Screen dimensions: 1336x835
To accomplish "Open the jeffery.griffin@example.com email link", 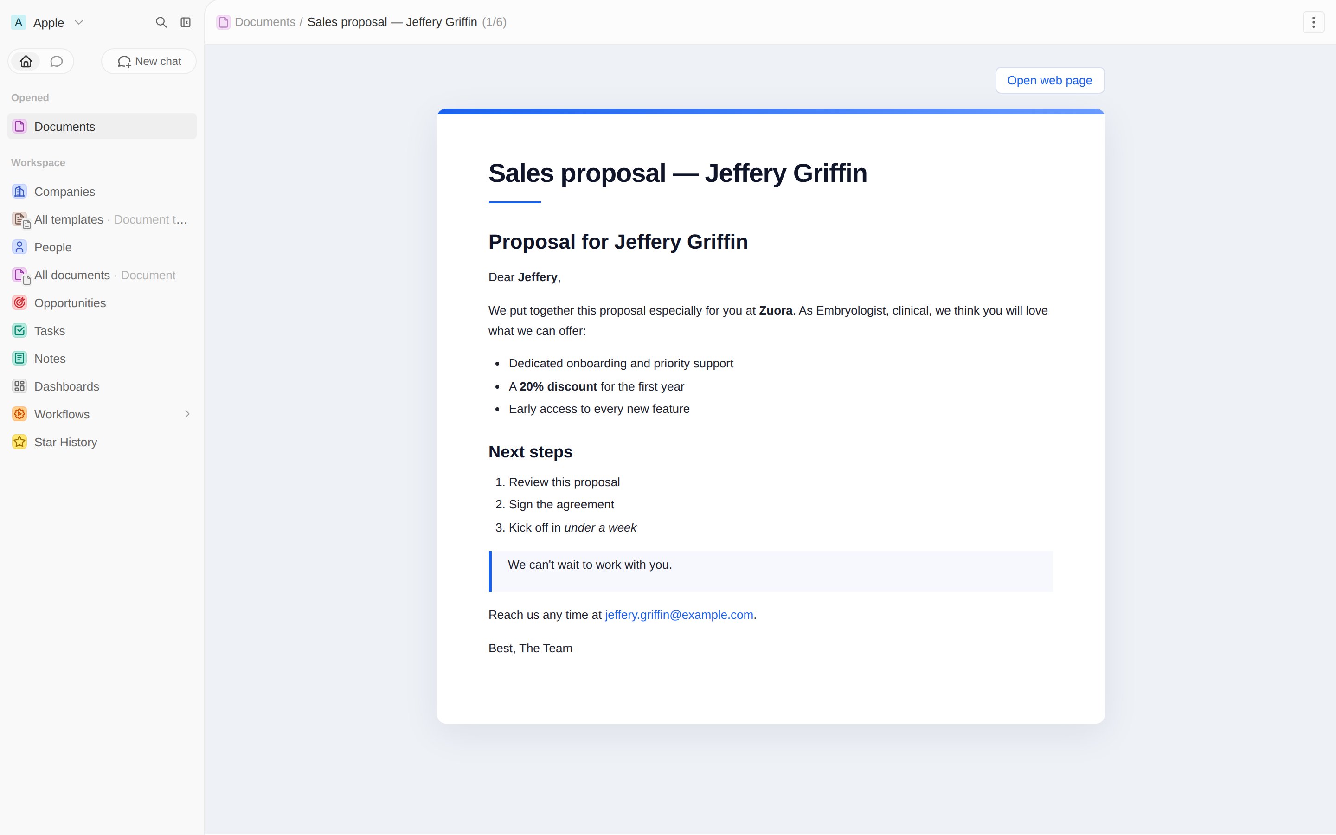I will coord(679,615).
